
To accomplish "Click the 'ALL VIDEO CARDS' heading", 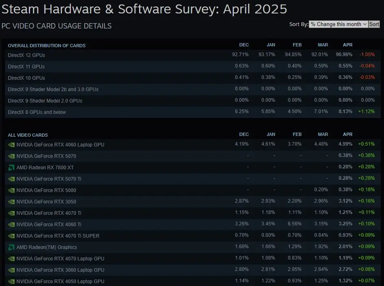I will click(x=28, y=135).
